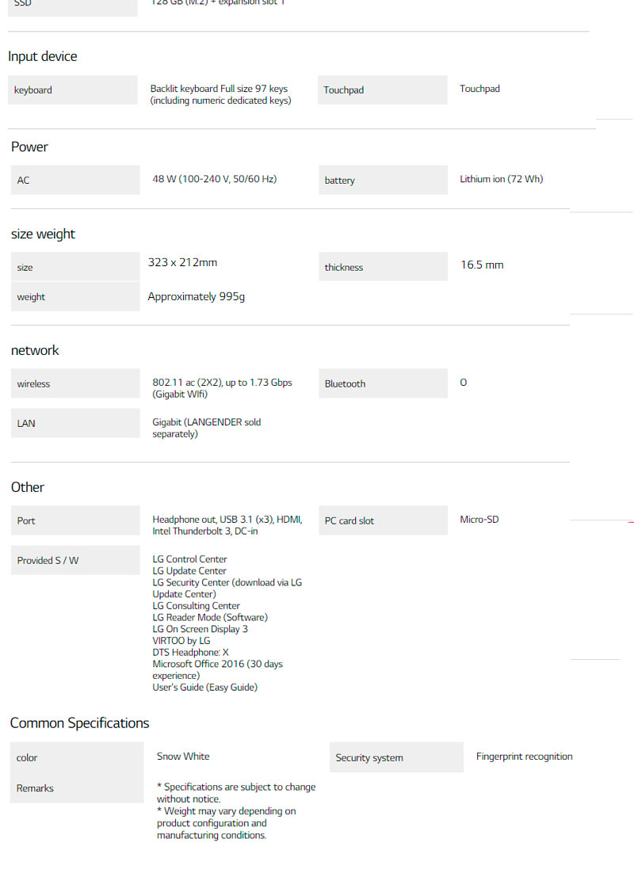Select the keyboard label cell
The height and width of the screenshot is (873, 634).
pos(73,90)
